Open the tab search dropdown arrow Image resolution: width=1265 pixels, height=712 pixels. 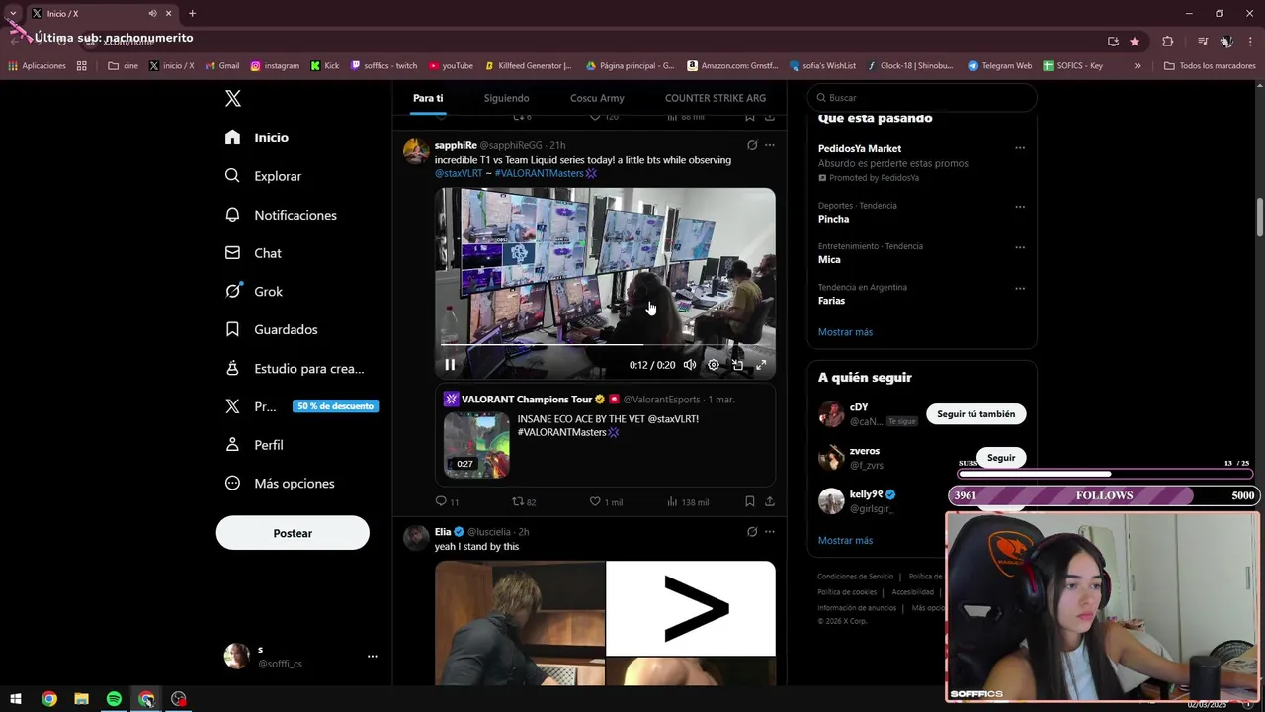point(13,13)
